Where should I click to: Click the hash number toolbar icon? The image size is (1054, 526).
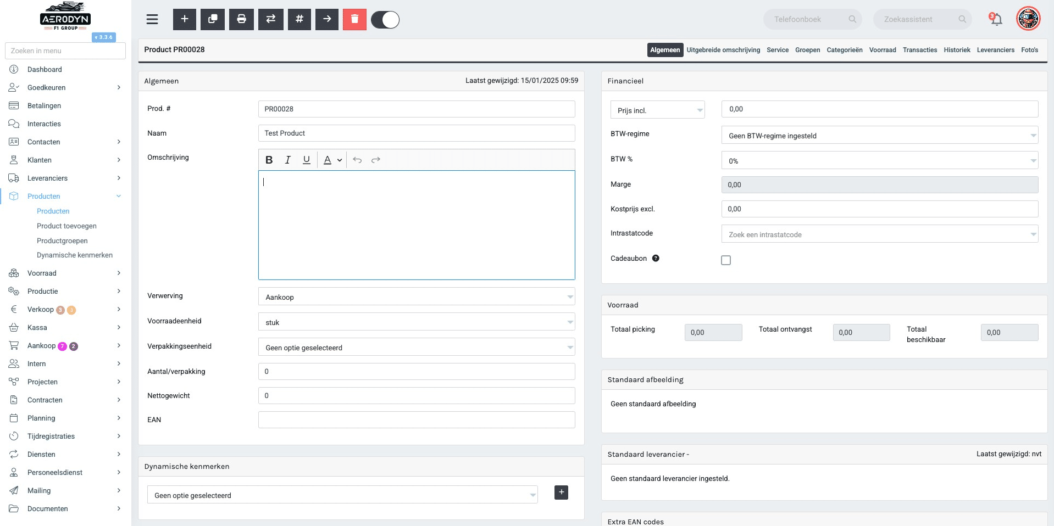pyautogui.click(x=299, y=19)
